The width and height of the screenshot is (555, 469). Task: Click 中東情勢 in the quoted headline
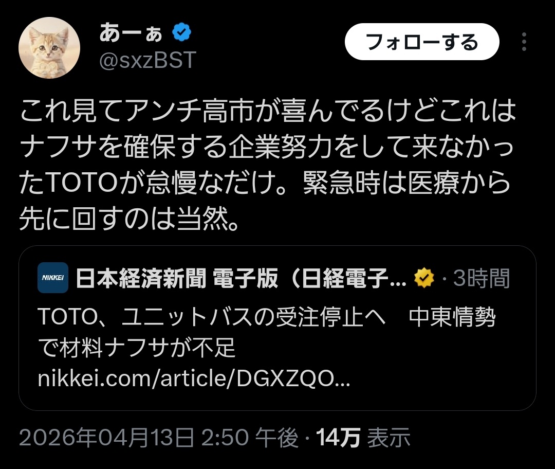[452, 316]
